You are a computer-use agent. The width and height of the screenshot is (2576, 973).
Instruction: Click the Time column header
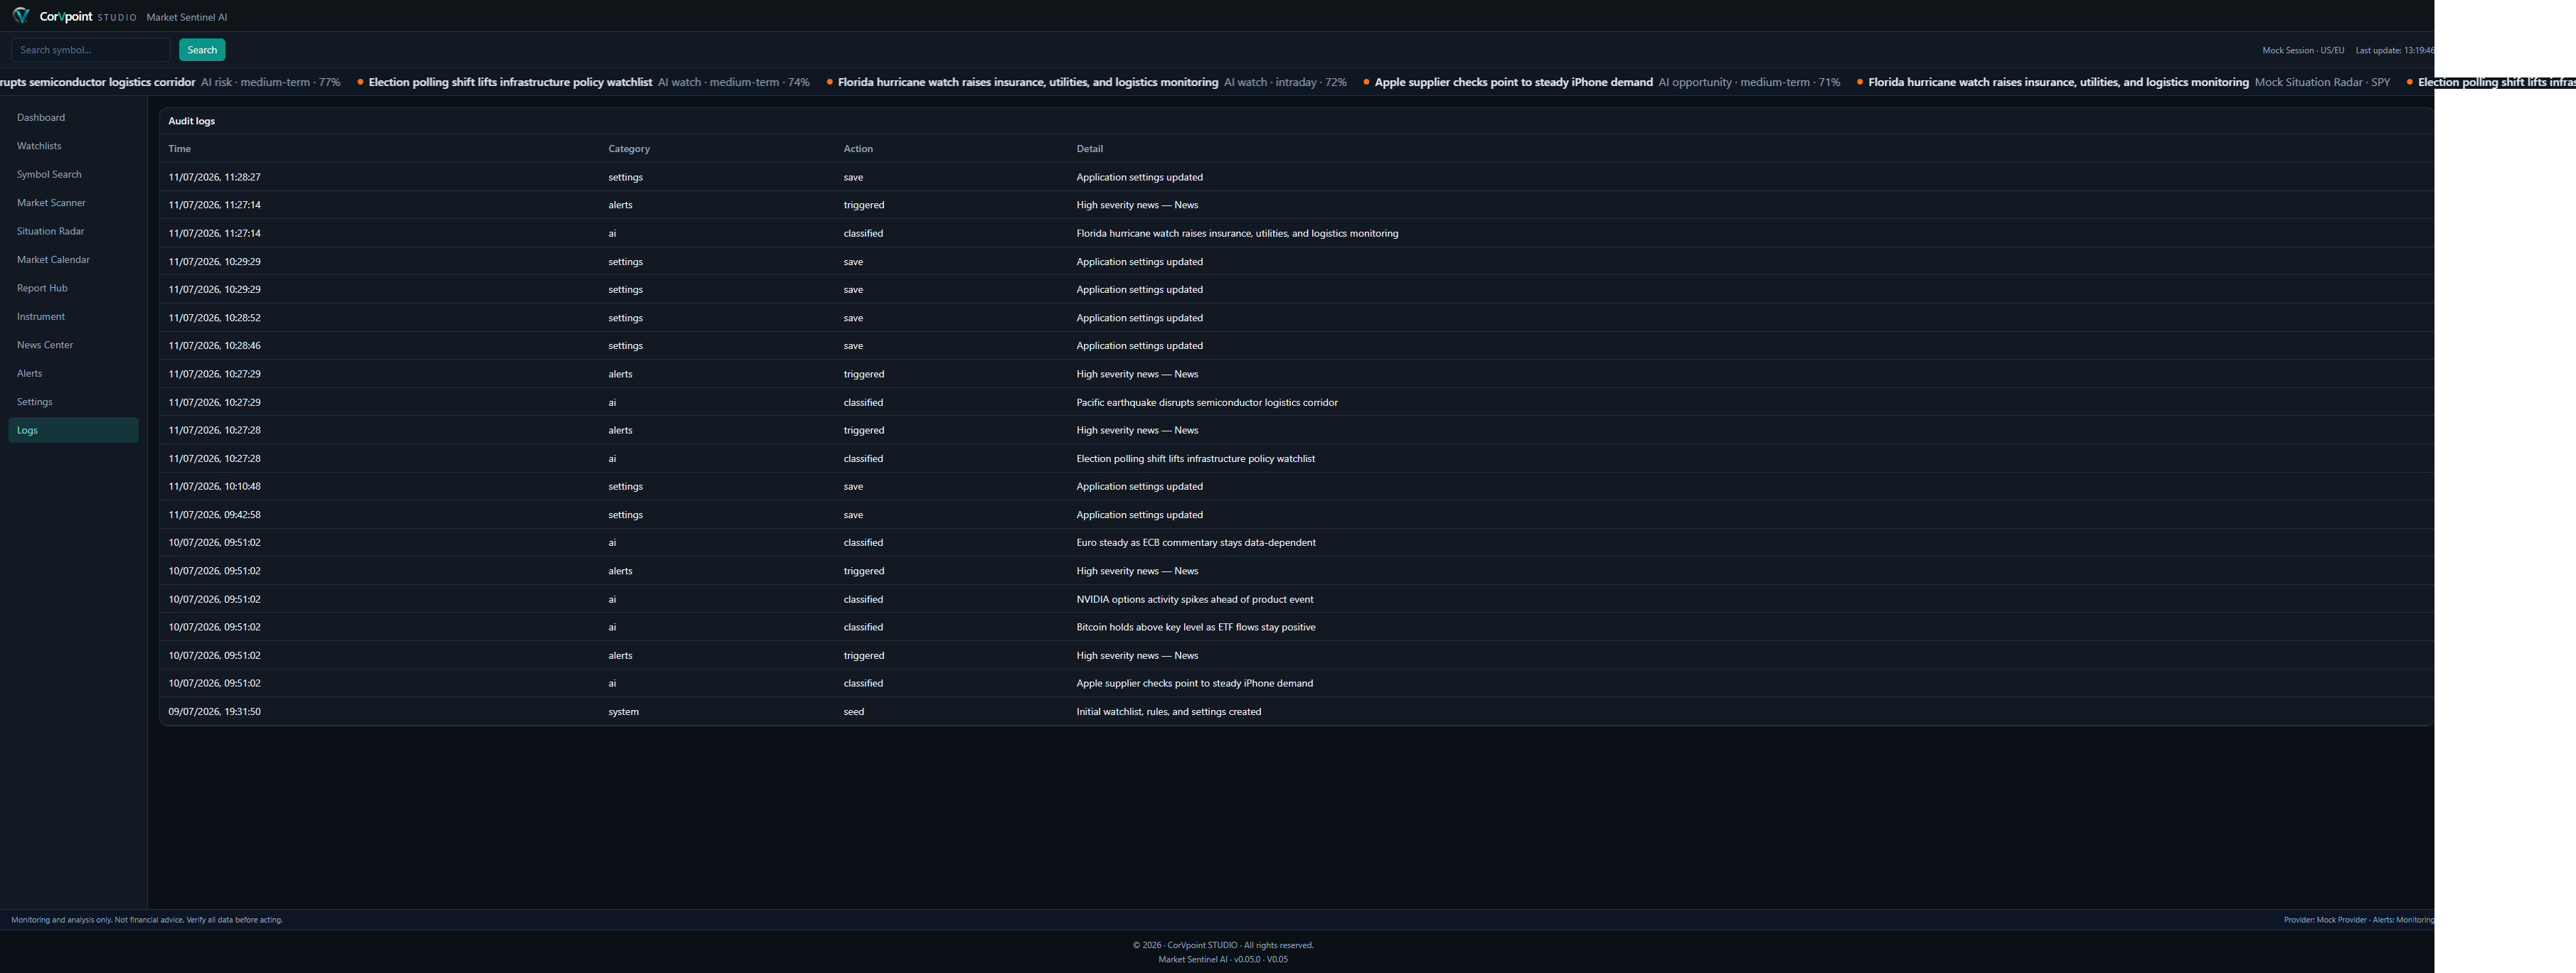point(179,149)
